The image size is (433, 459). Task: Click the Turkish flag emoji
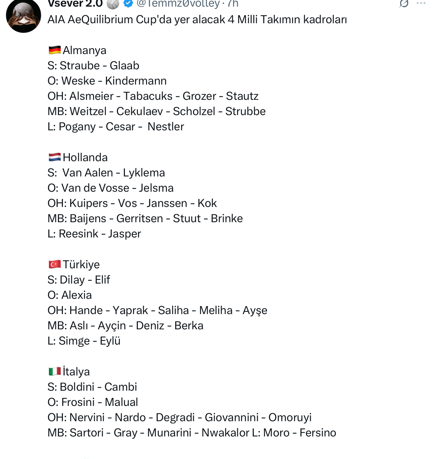(55, 264)
